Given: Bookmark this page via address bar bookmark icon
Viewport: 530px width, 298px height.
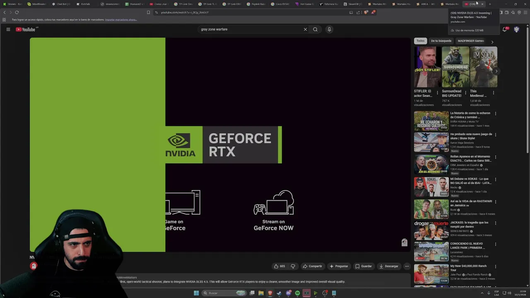Looking at the screenshot, I should 148,12.
